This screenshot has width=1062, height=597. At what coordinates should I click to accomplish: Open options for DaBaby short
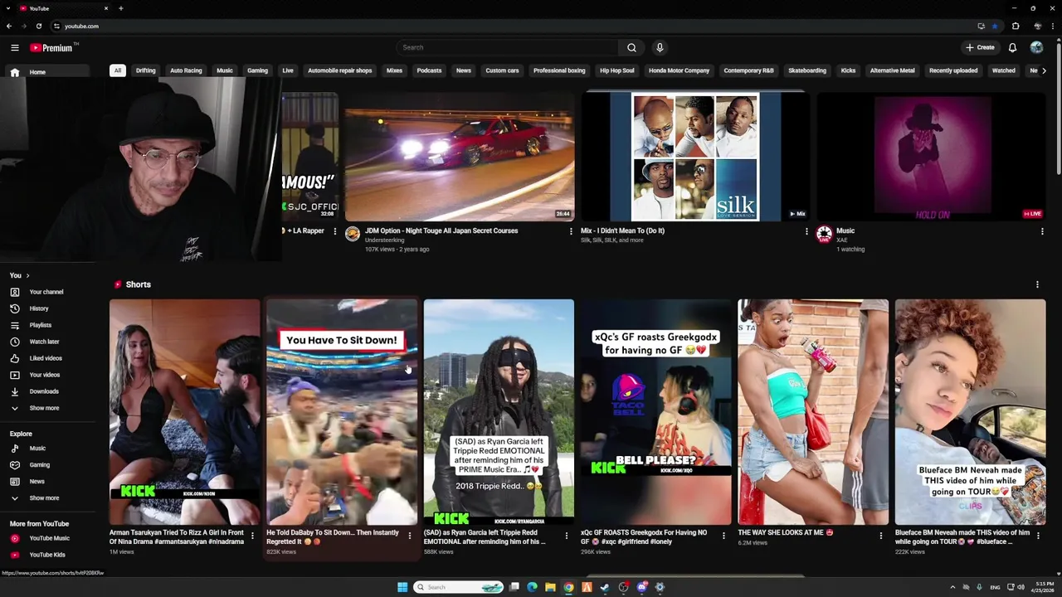pyautogui.click(x=409, y=536)
